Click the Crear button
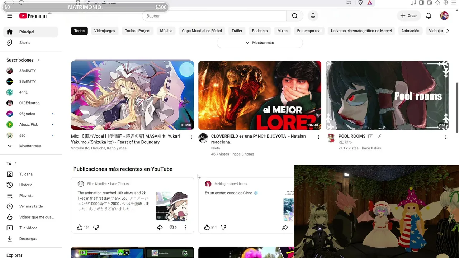 pos(409,16)
